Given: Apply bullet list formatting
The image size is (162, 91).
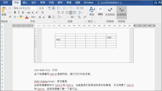Looking at the screenshot, I should (58, 8).
